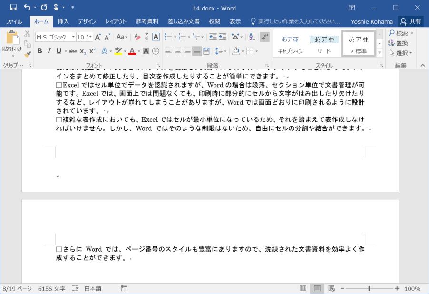
Task: Switch to 挿入 tab
Action: pyautogui.click(x=63, y=21)
